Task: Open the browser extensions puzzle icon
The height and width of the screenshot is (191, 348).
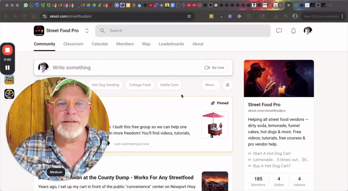Action: [x=248, y=16]
